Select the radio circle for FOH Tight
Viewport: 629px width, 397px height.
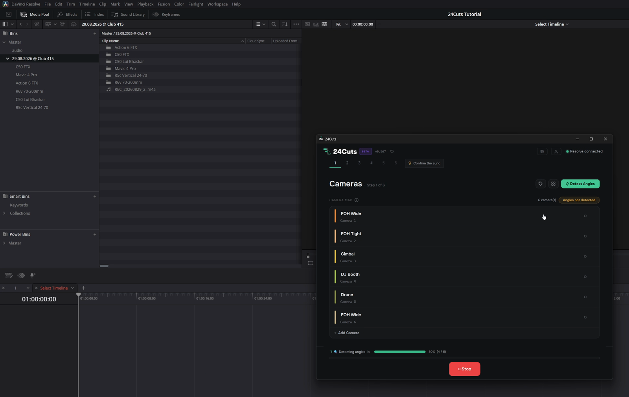[585, 236]
